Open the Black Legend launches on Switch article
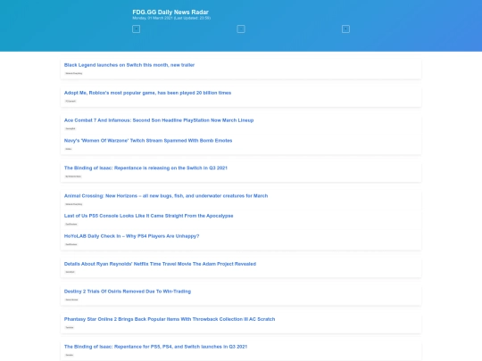 pyautogui.click(x=129, y=65)
